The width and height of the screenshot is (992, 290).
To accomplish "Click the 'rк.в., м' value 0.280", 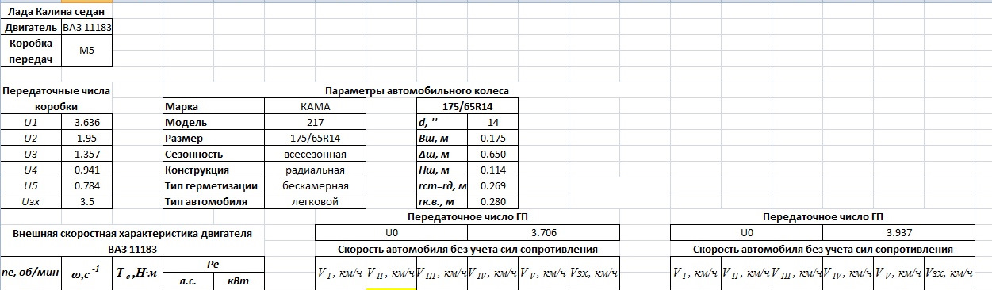I will click(x=492, y=202).
